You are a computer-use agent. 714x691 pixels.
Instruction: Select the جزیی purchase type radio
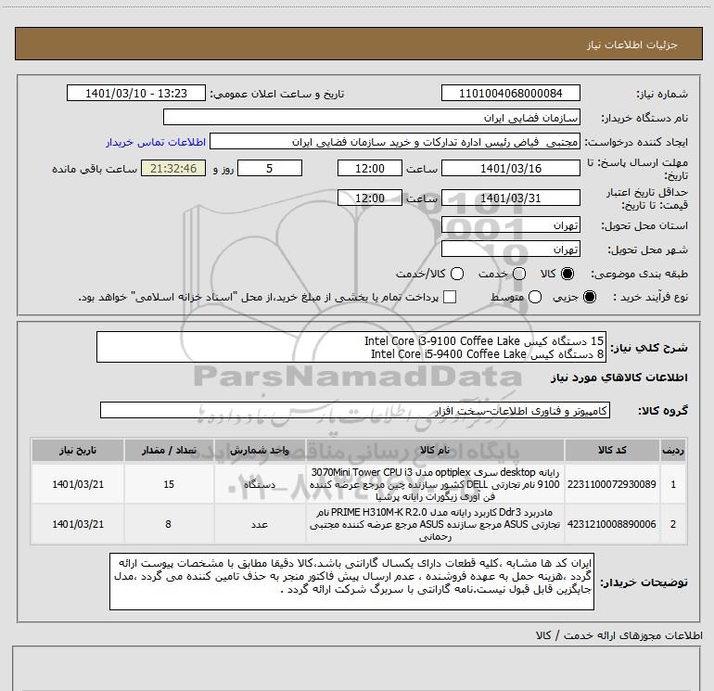point(589,297)
